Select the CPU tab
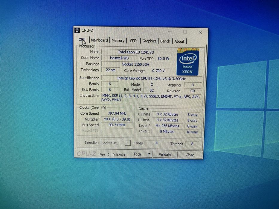Viewport: 279px width, 209px height. tap(82, 40)
